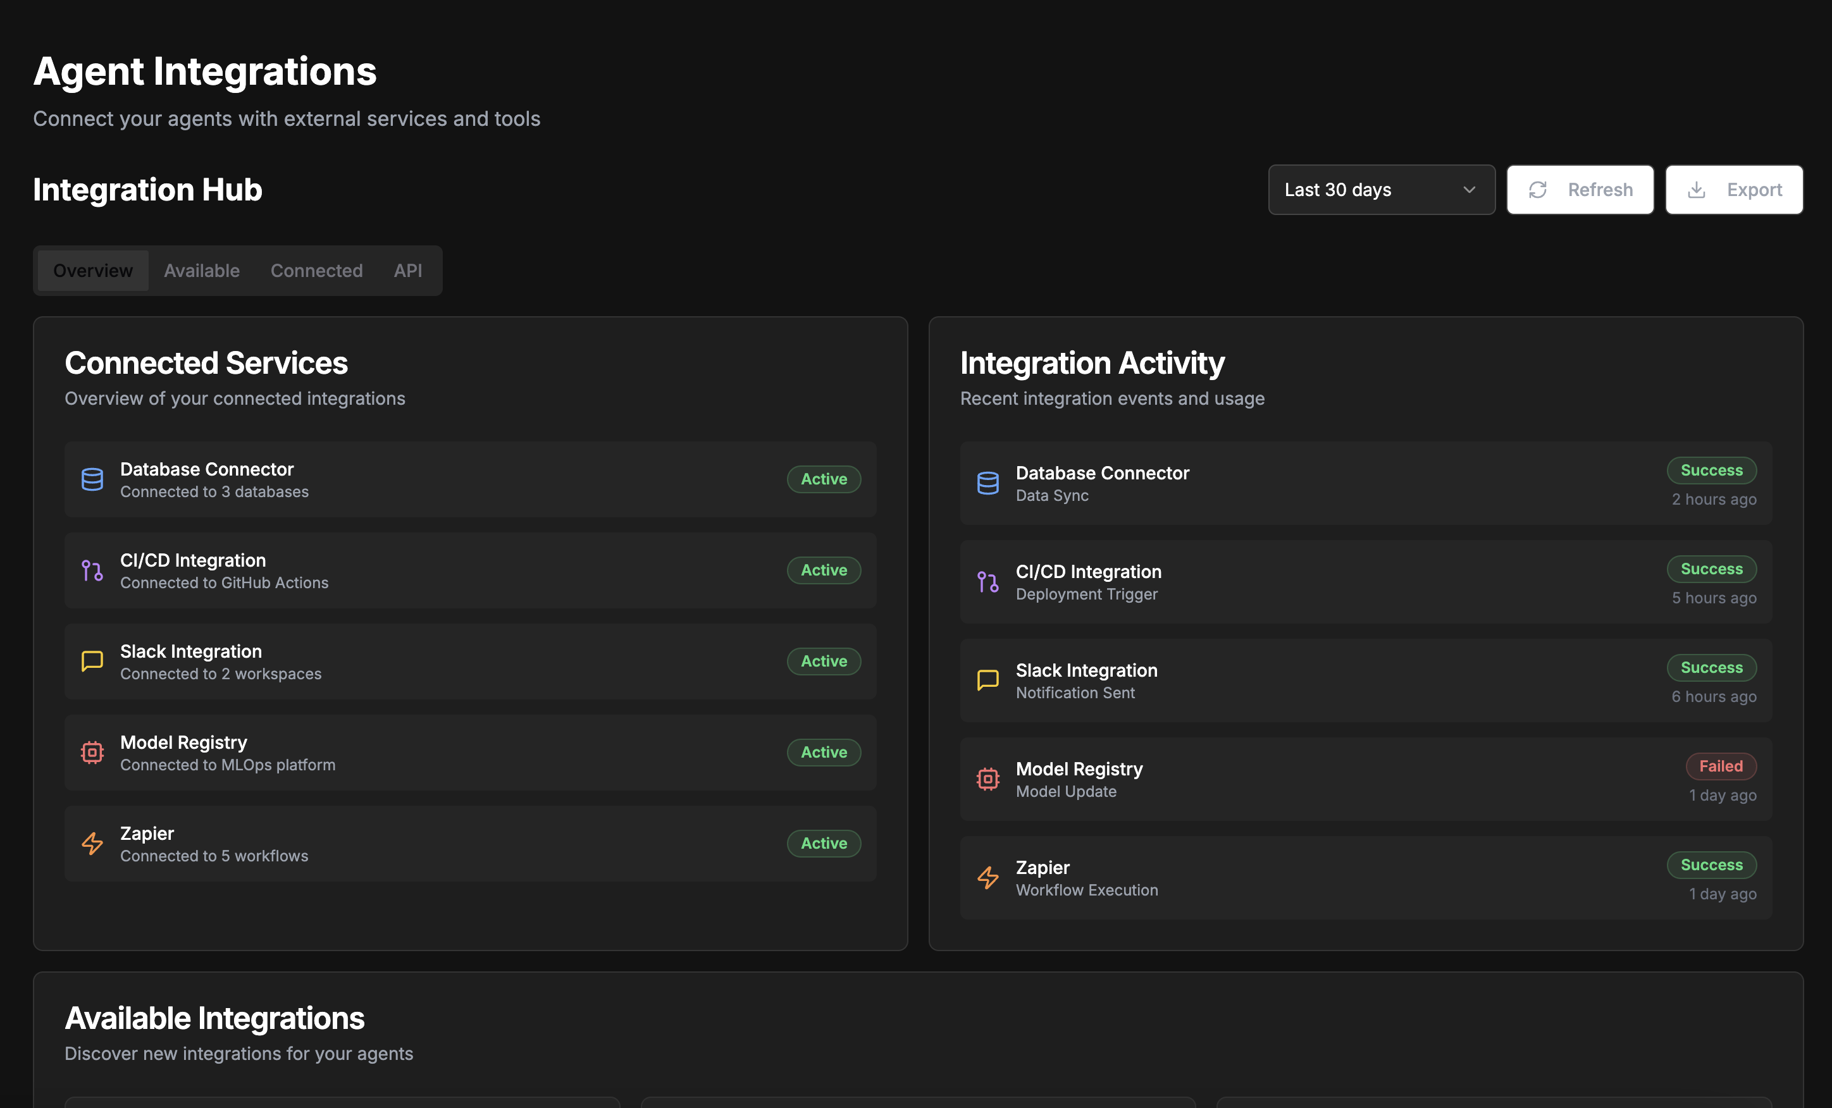
Task: Switch to the Available tab
Action: pos(202,271)
